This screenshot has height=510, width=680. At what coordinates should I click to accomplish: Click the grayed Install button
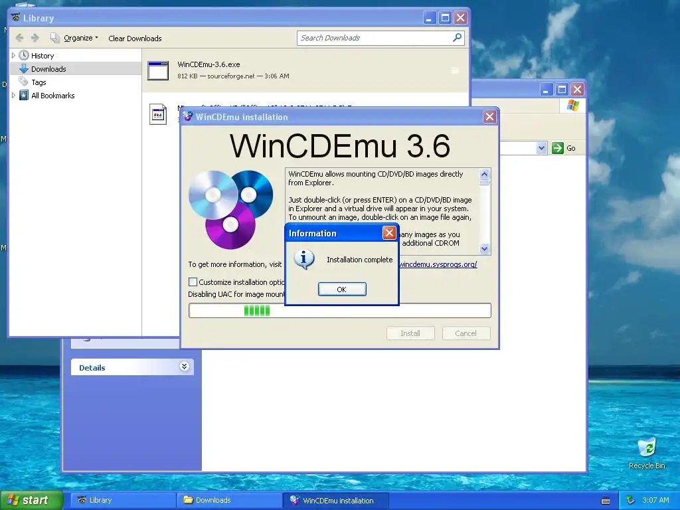pos(410,333)
